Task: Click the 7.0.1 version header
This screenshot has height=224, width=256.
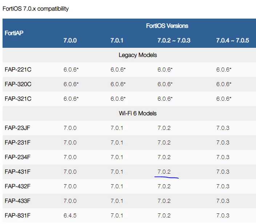Action: point(117,40)
